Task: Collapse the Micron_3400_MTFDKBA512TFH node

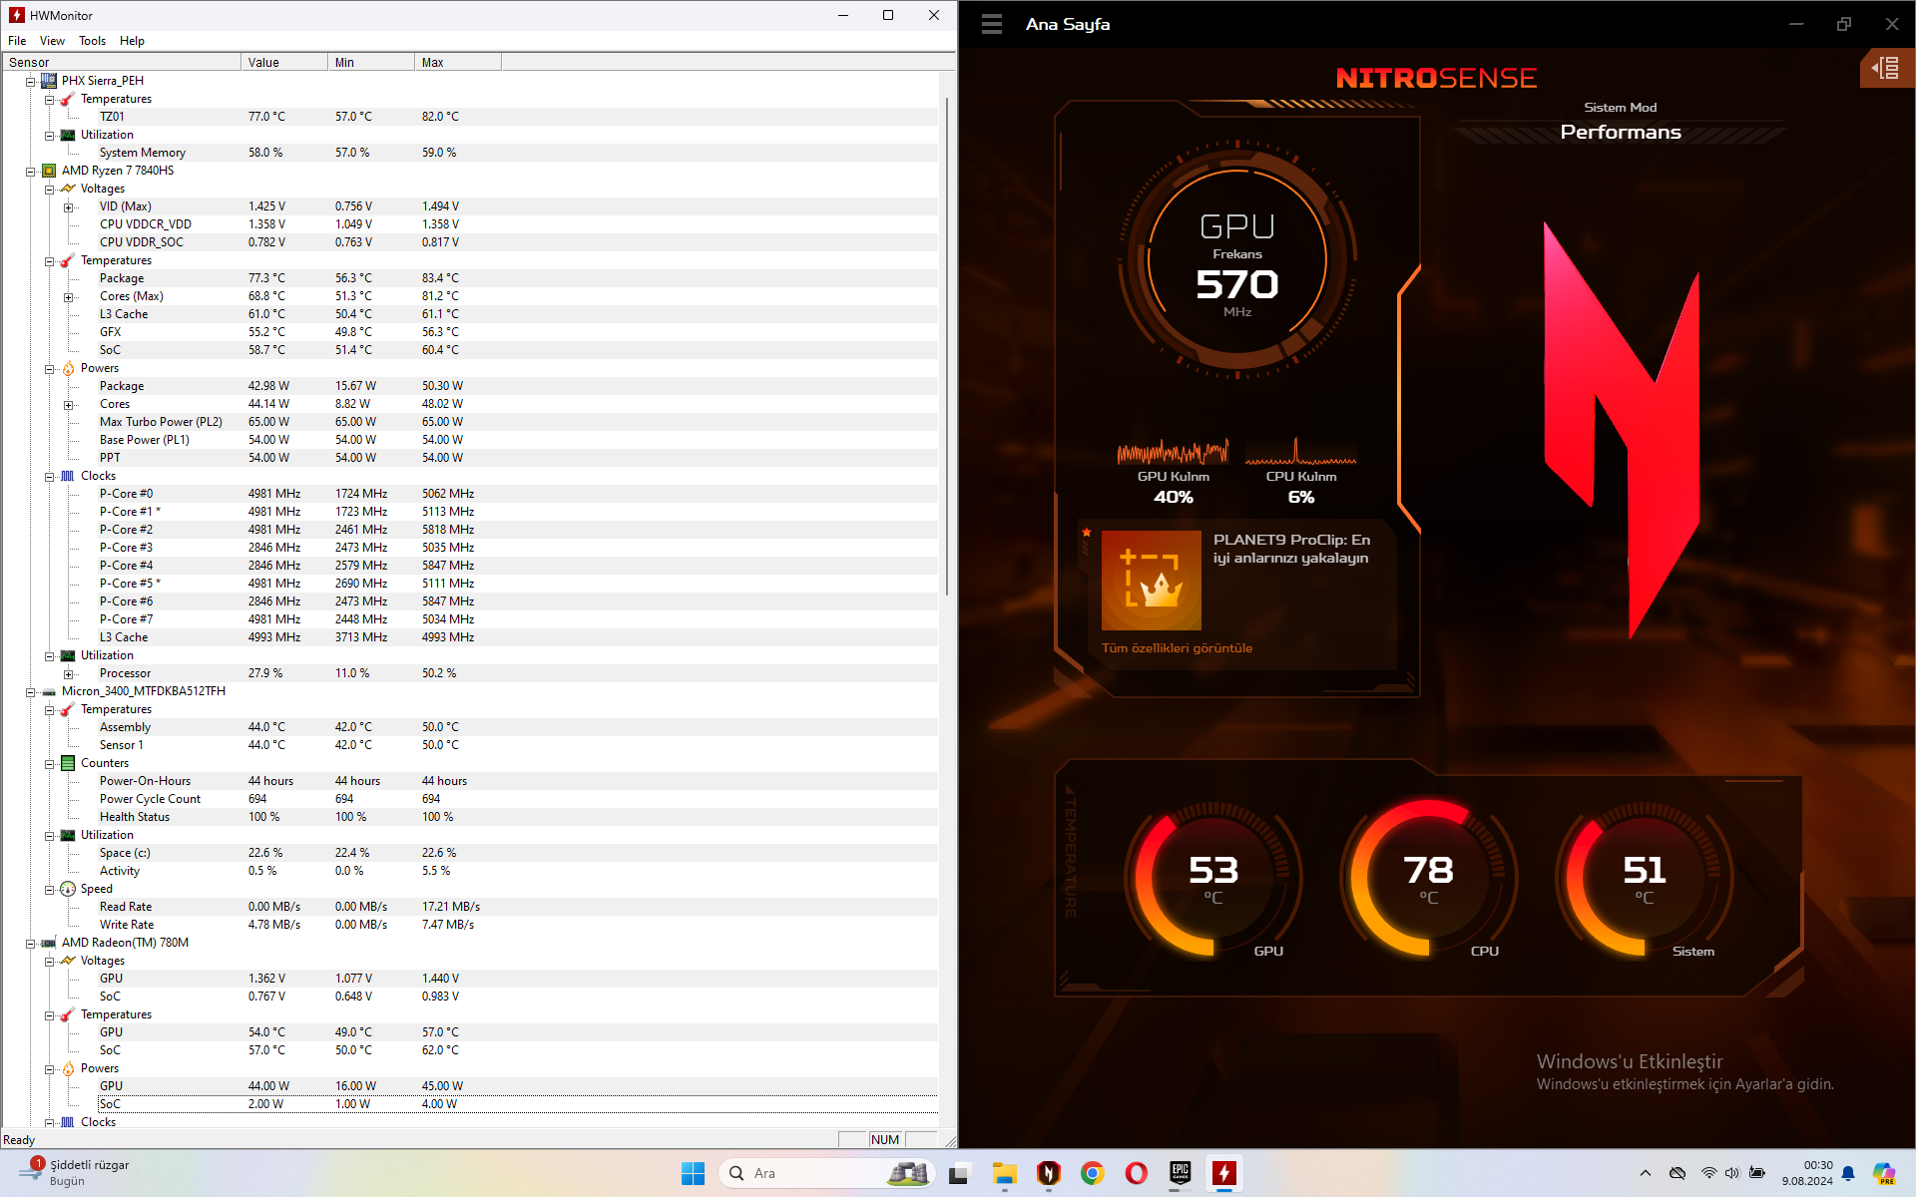Action: 30,691
